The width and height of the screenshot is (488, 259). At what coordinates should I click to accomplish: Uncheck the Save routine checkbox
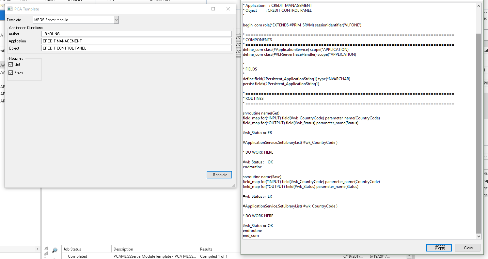click(11, 73)
